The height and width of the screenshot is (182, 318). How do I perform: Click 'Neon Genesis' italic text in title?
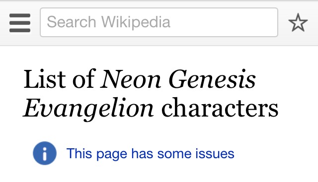pyautogui.click(x=178, y=79)
